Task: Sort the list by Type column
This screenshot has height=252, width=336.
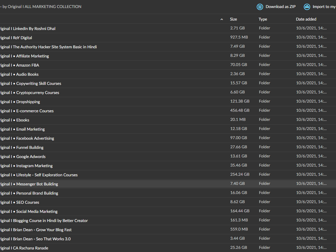Action: click(x=263, y=19)
